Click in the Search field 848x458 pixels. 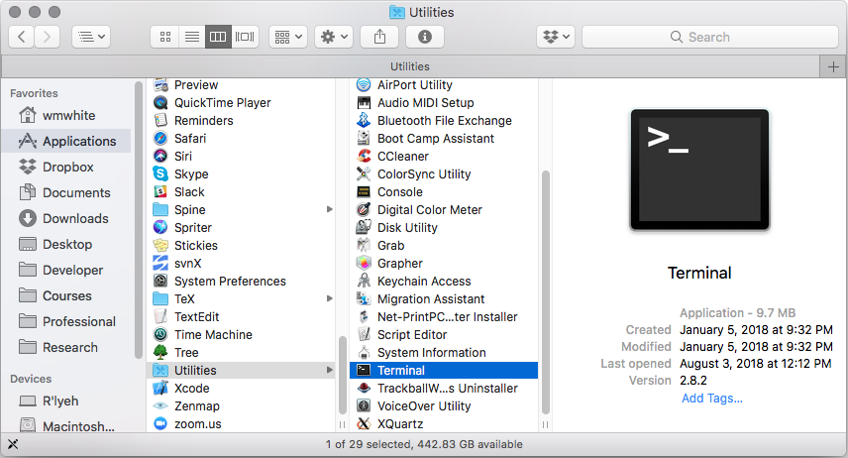[708, 37]
